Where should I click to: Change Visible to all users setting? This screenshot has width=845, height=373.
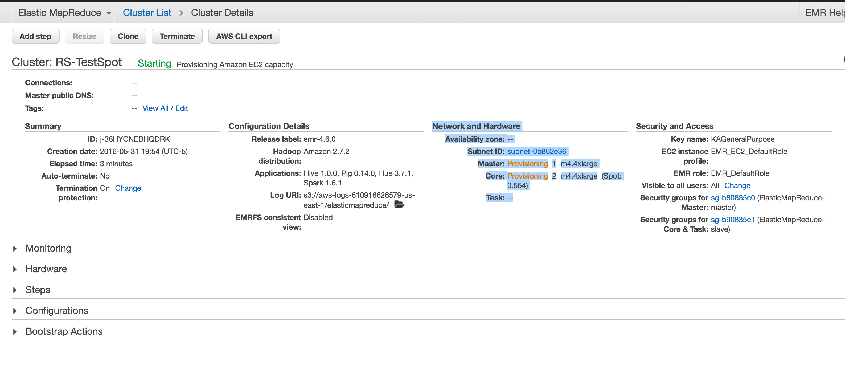(x=737, y=185)
